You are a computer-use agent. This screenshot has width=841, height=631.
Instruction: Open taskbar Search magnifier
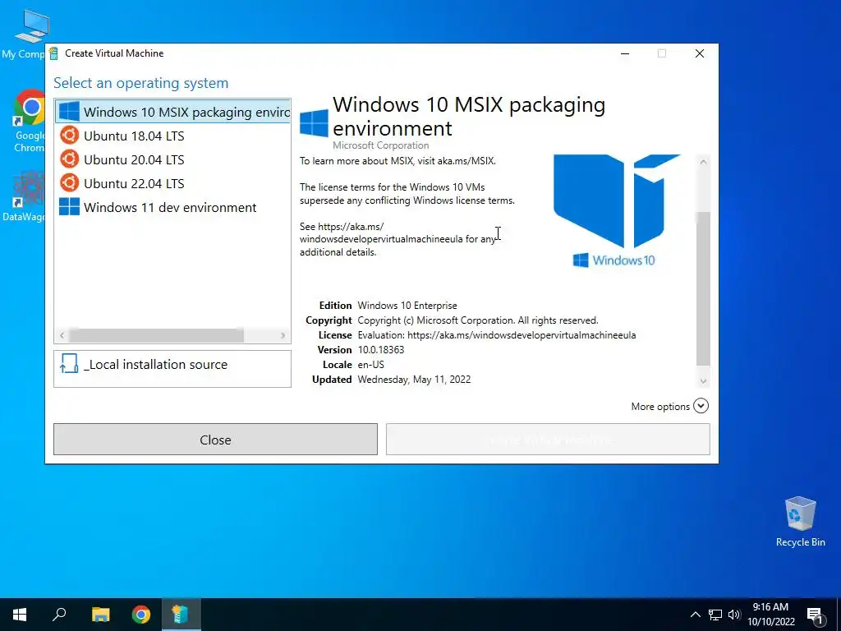(x=59, y=615)
